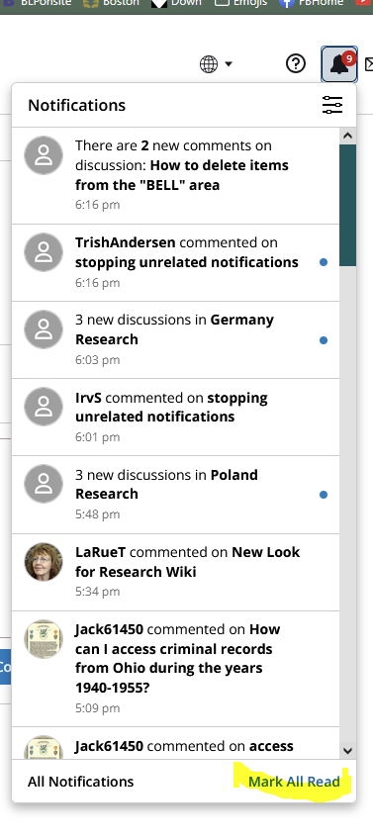Click the notifications scrollbar thumb
Viewport: 373px width, 838px height.
348,205
